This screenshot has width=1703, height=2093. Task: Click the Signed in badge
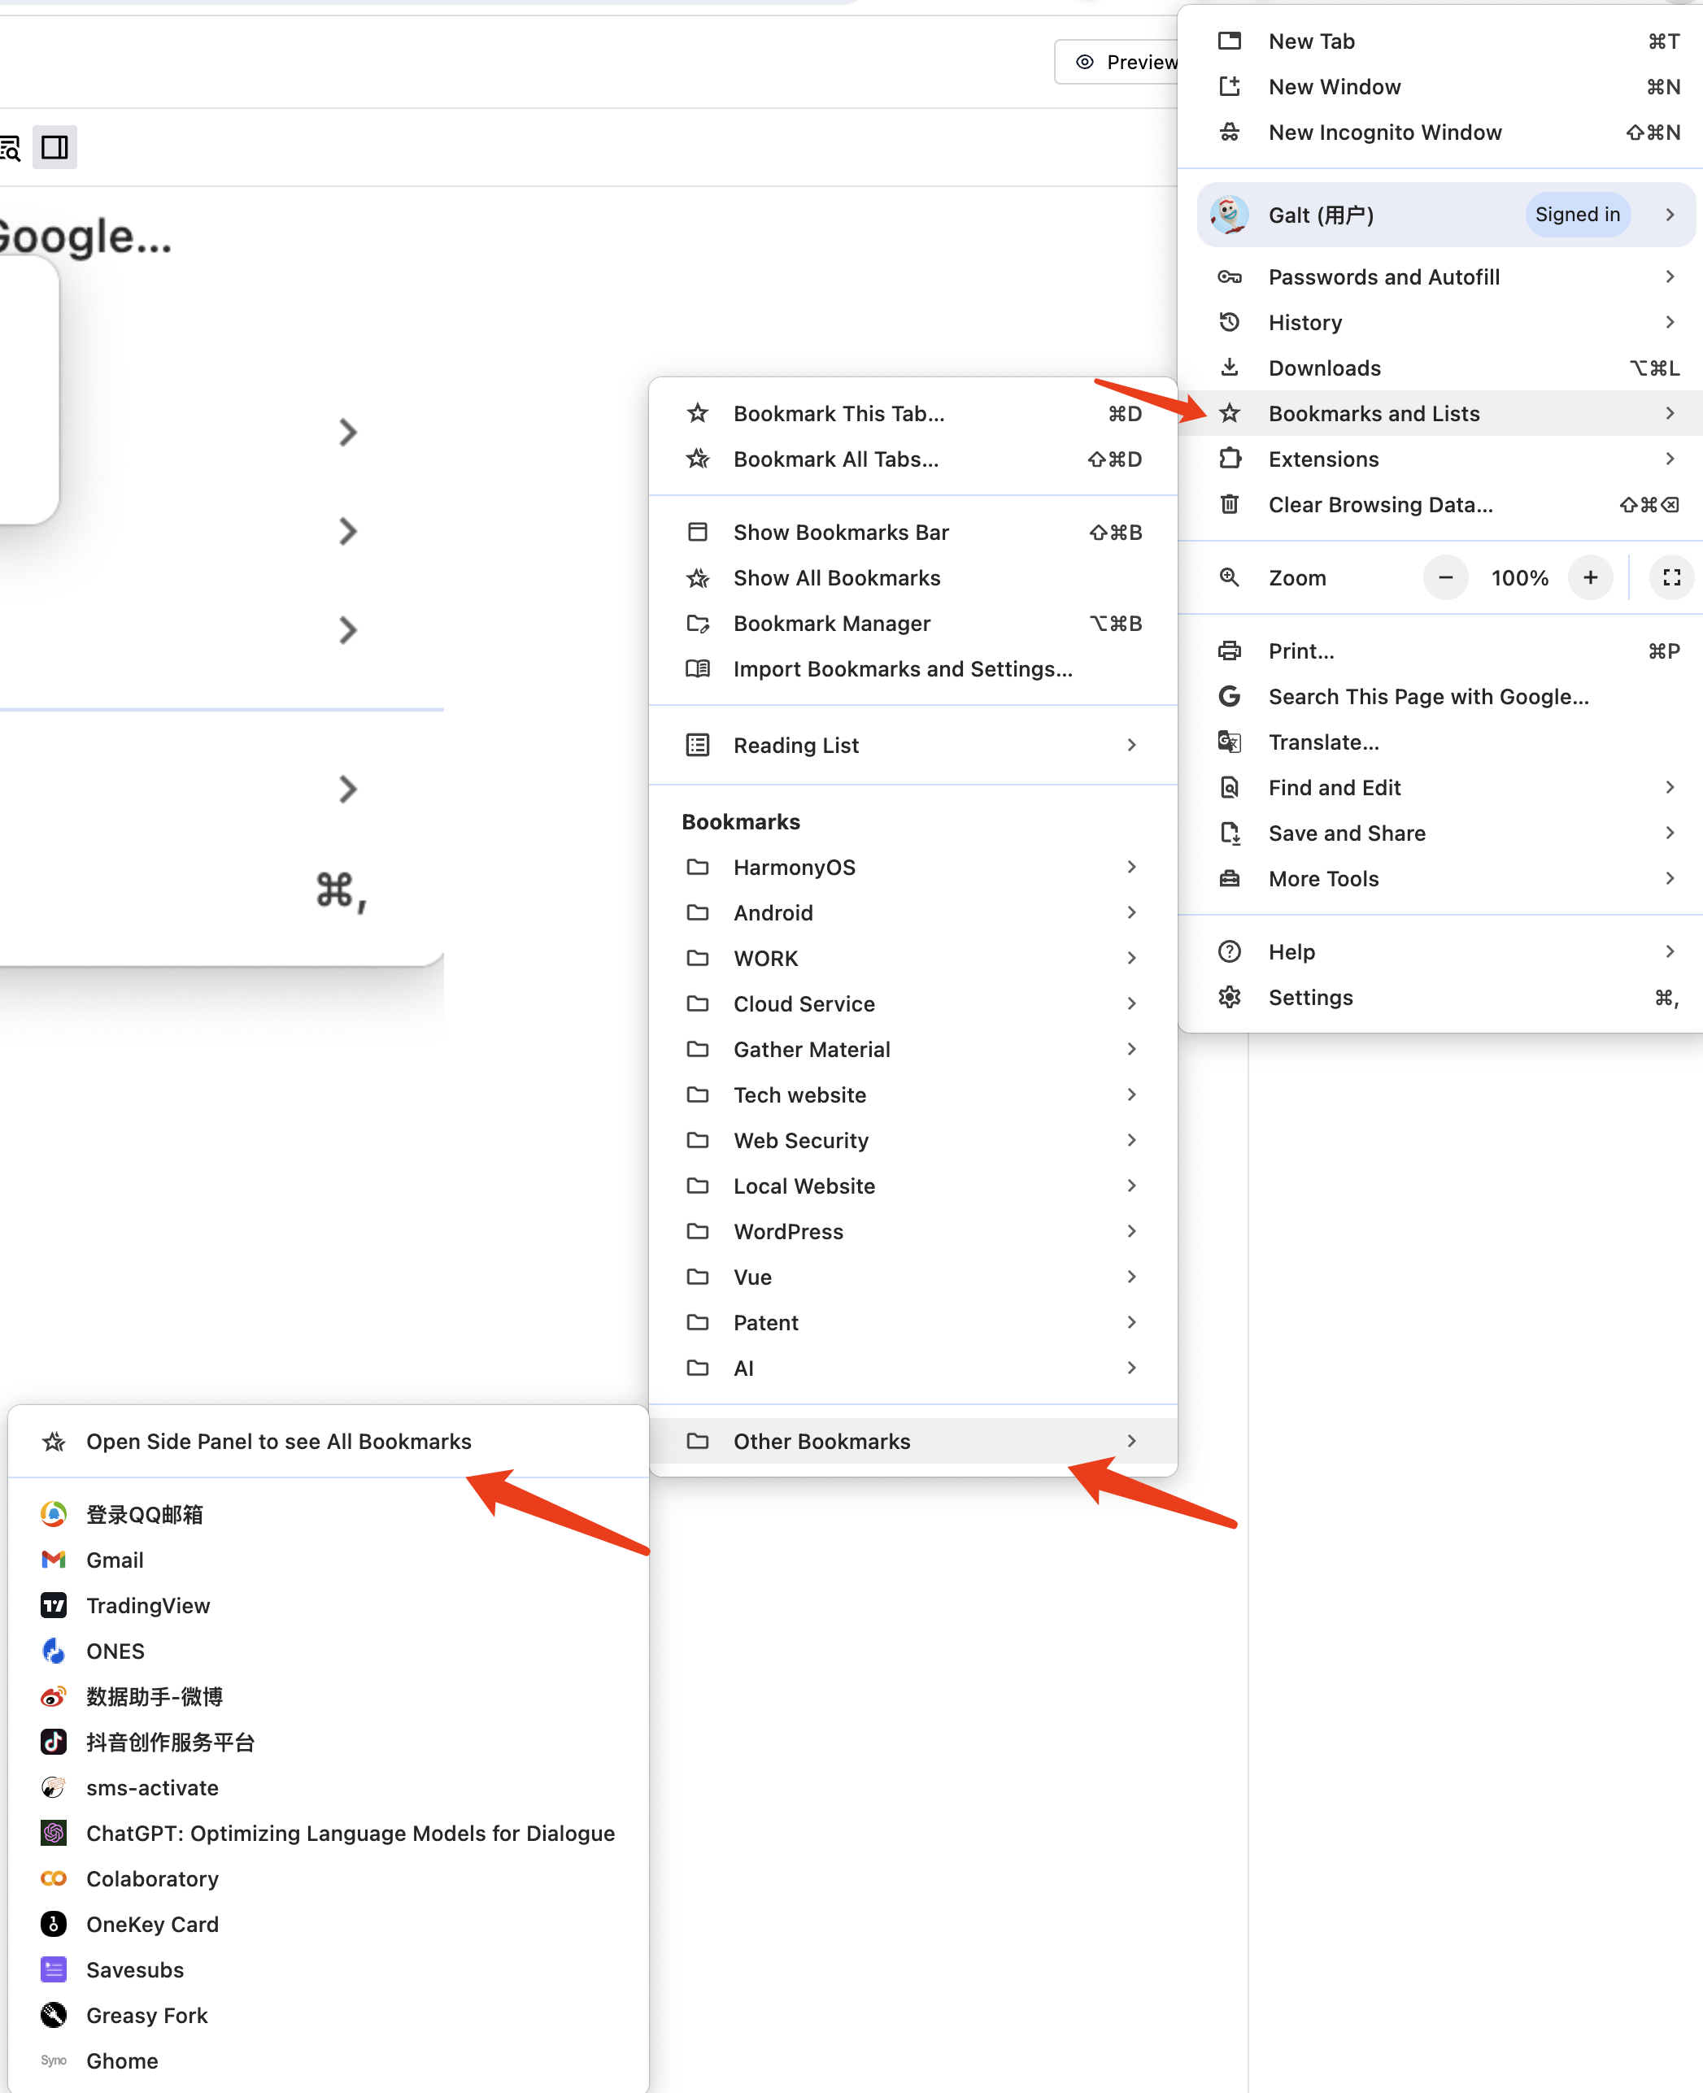pyautogui.click(x=1578, y=215)
